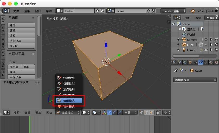Open the Modifiers wrench tab
This screenshot has width=219, height=133.
pyautogui.click(x=201, y=62)
